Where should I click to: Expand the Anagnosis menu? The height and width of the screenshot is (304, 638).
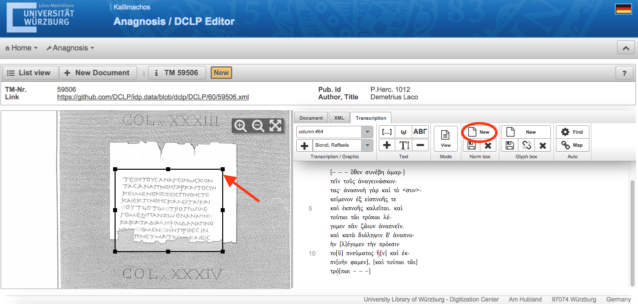(70, 48)
